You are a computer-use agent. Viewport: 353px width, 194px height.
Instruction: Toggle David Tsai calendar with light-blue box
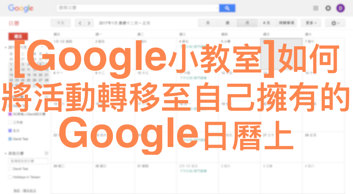coord(10,139)
